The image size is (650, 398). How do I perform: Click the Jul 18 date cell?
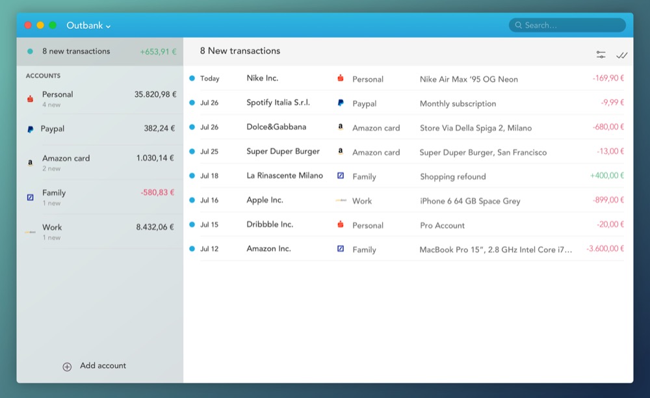[x=209, y=176]
